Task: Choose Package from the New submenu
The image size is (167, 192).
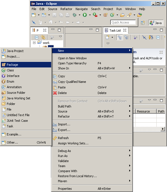Action: pos(26,65)
